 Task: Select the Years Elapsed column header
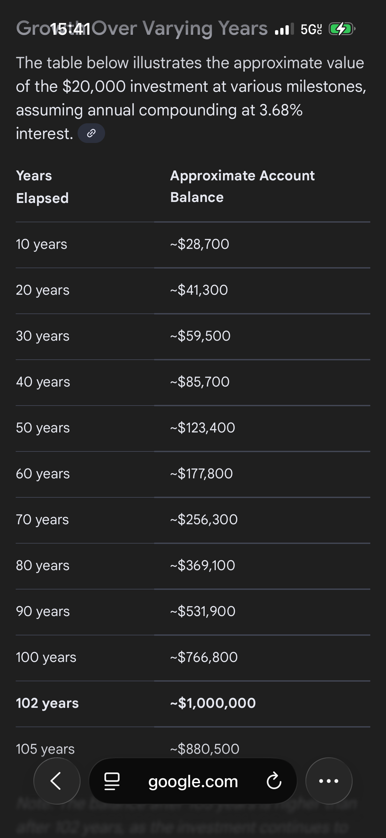(x=42, y=187)
